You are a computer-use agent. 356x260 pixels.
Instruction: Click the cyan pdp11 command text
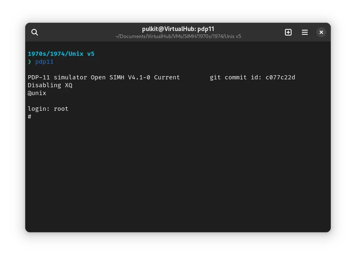pyautogui.click(x=44, y=62)
